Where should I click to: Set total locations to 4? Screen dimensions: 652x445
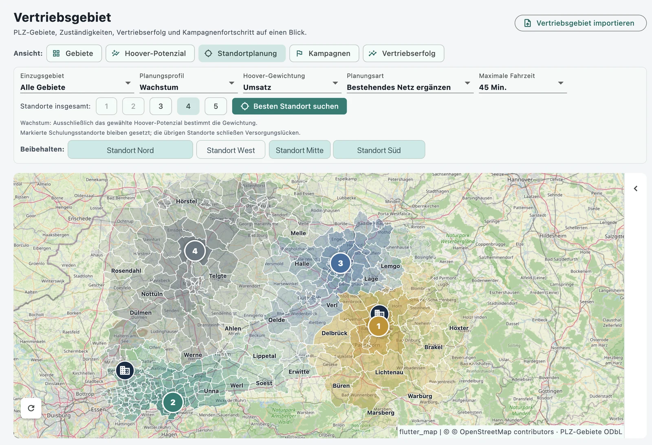[x=188, y=106]
